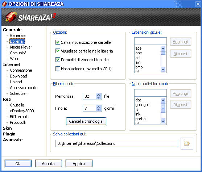Click Rimuovi button in Non condividere mai
This screenshot has height=172, width=202.
tap(180, 105)
